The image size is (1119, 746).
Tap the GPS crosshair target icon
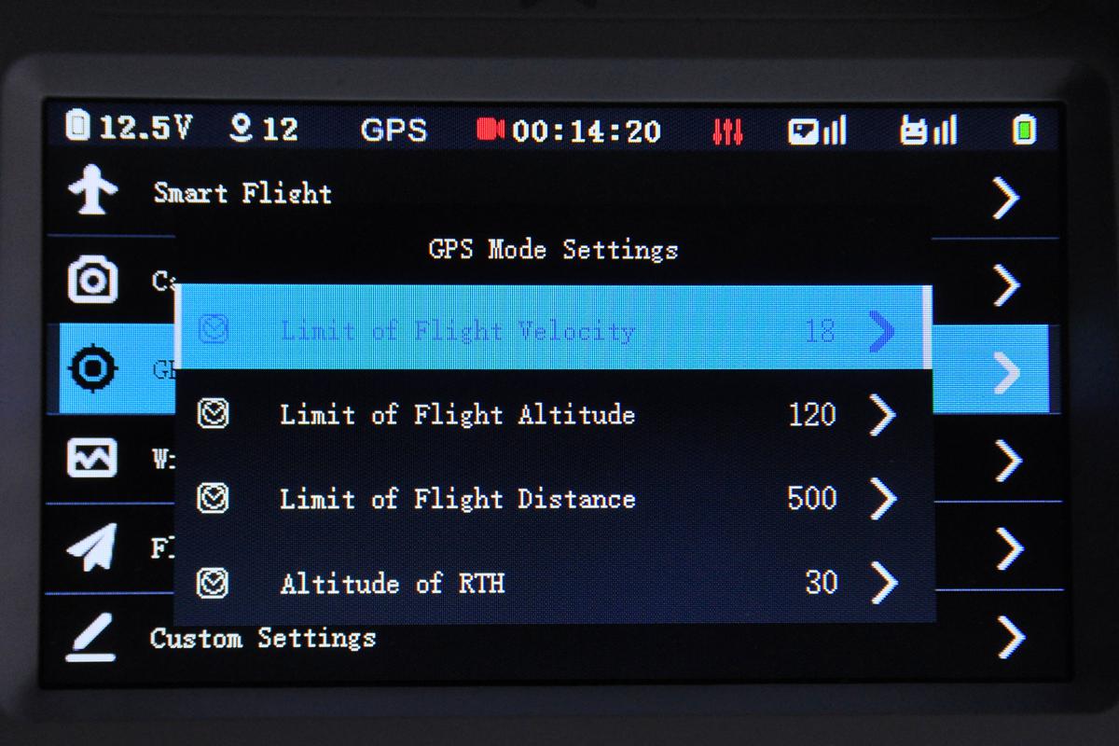[93, 369]
